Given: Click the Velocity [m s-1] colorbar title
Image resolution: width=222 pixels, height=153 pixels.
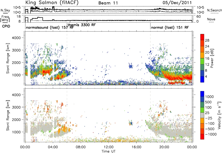Looking at the screenshot, I should pos(219,115).
